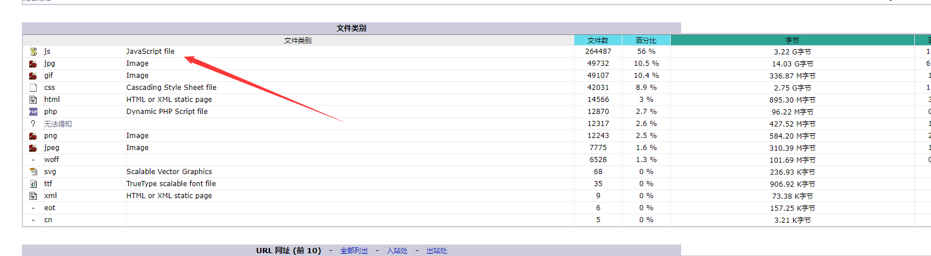The image size is (931, 256).
Task: Click the xml page icon
Action: pyautogui.click(x=33, y=196)
